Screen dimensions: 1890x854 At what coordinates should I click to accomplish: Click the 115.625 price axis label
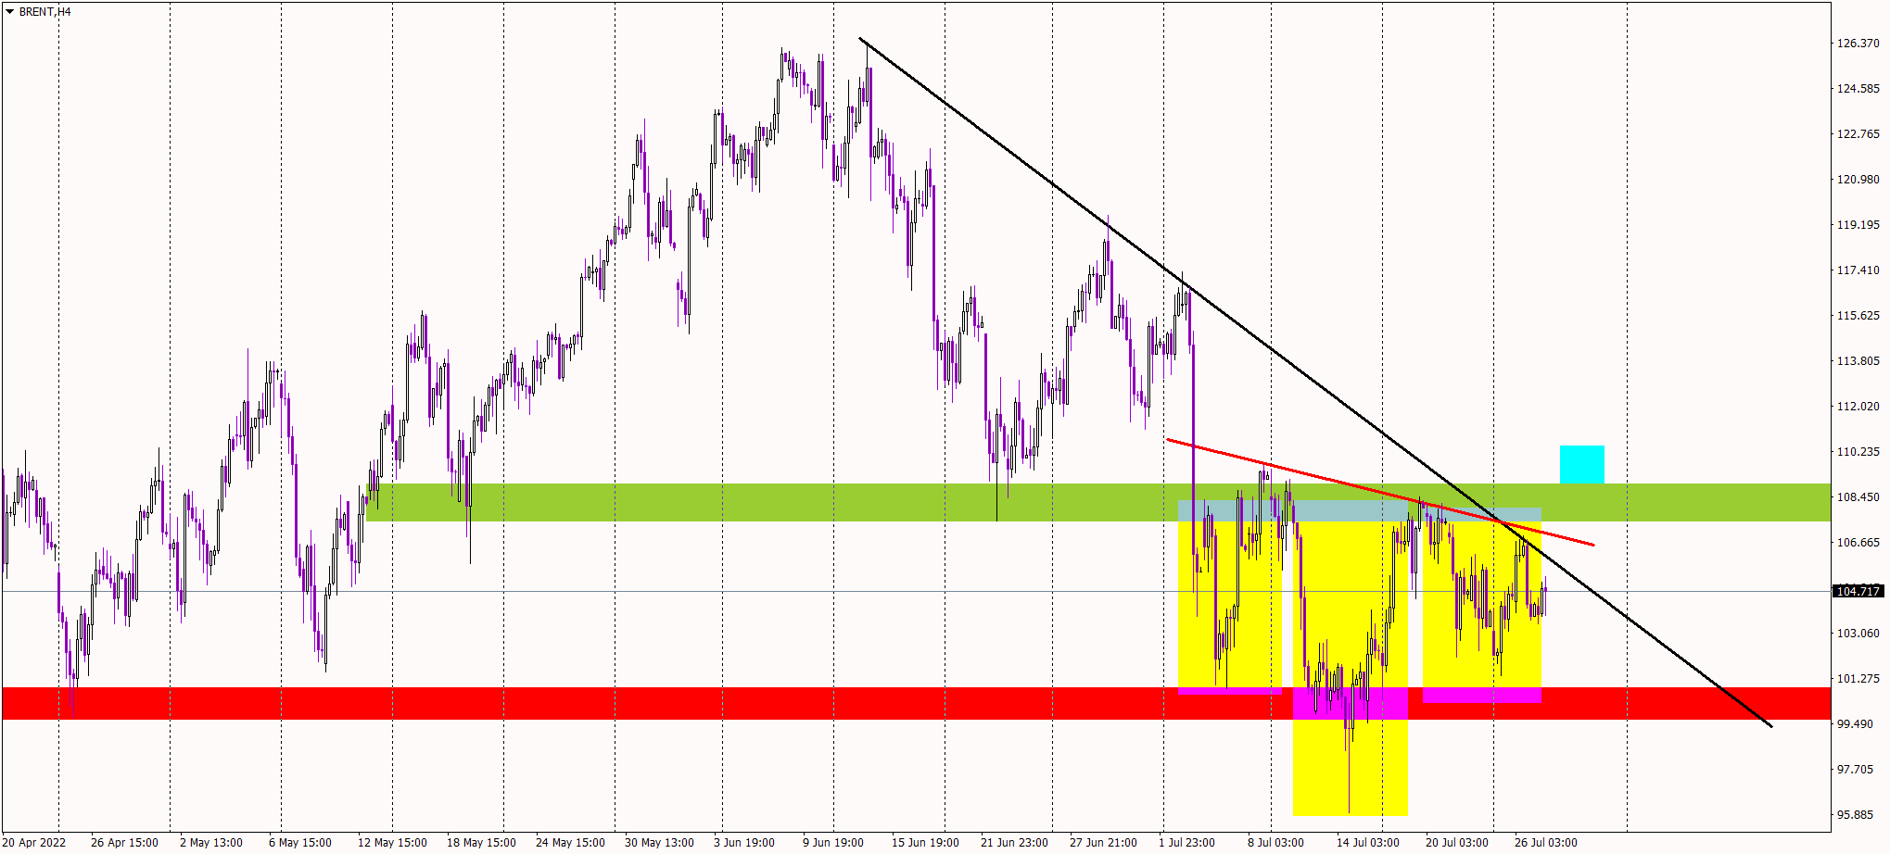pos(1858,315)
